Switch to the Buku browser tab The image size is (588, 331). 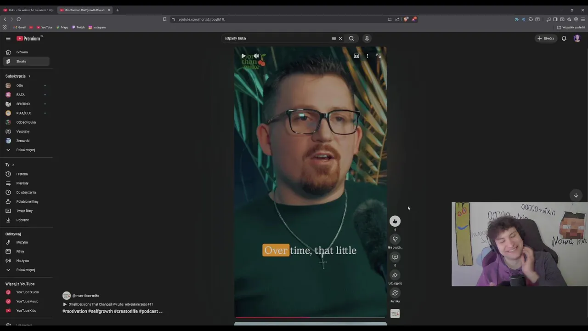click(x=28, y=10)
